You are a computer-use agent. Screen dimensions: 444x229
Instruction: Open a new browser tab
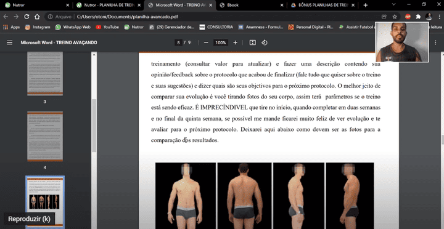[366, 5]
